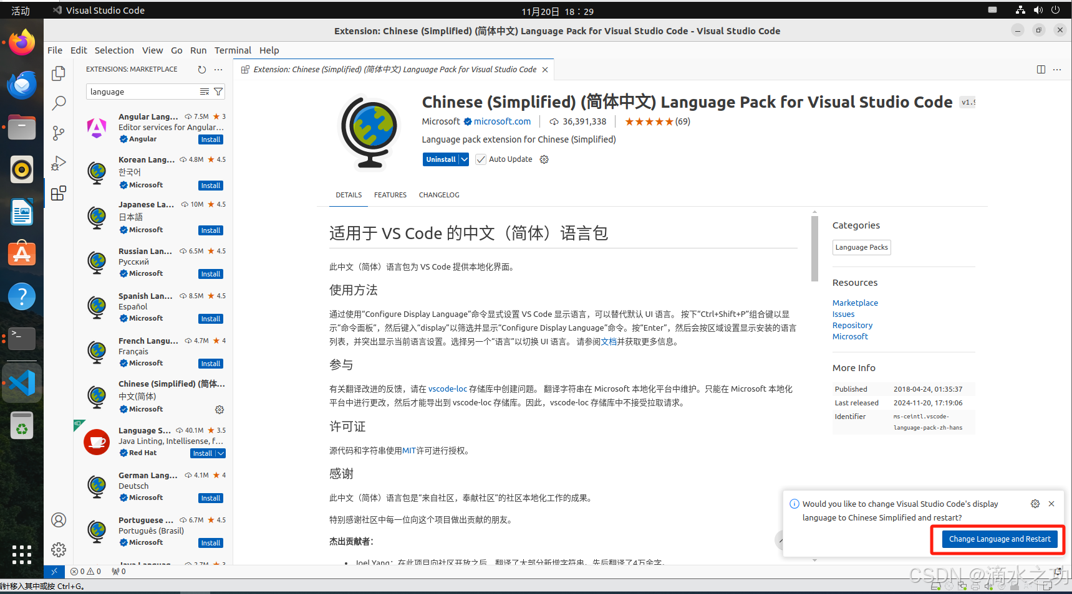Open the vscode-loc link
The height and width of the screenshot is (594, 1072).
coord(448,389)
